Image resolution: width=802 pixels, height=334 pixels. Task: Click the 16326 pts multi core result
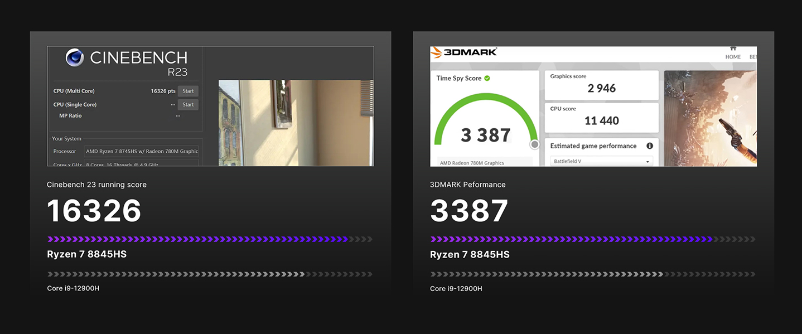(163, 91)
